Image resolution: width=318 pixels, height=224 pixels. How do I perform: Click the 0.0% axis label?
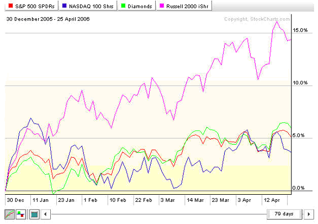coord(299,188)
